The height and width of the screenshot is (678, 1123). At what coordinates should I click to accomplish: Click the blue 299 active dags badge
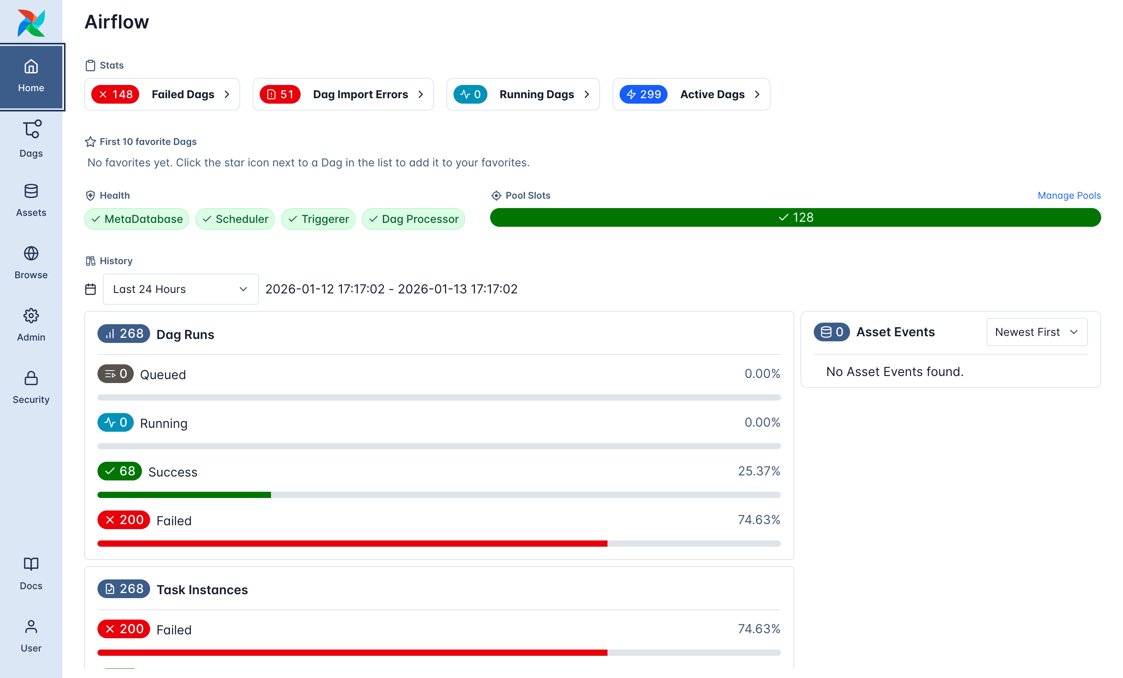pyautogui.click(x=643, y=94)
